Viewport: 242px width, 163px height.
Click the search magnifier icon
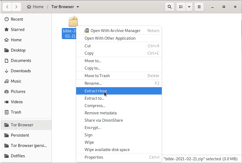coord(170,7)
